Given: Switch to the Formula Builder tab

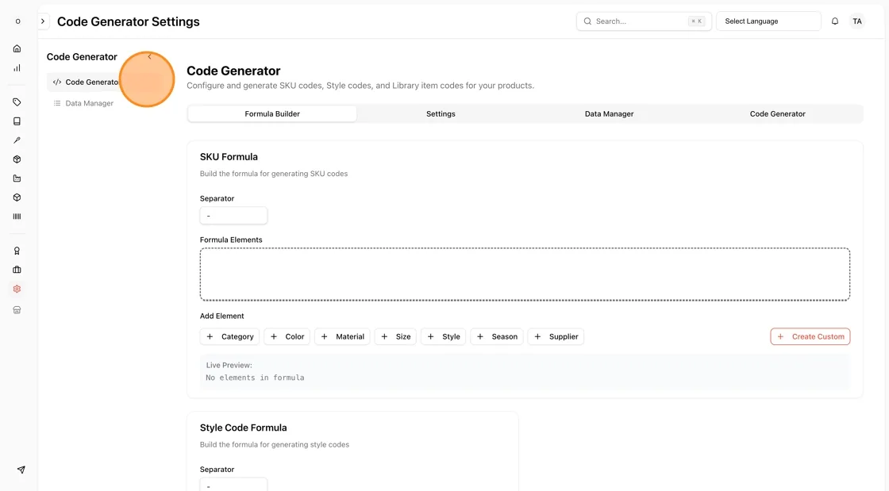Looking at the screenshot, I should (272, 114).
